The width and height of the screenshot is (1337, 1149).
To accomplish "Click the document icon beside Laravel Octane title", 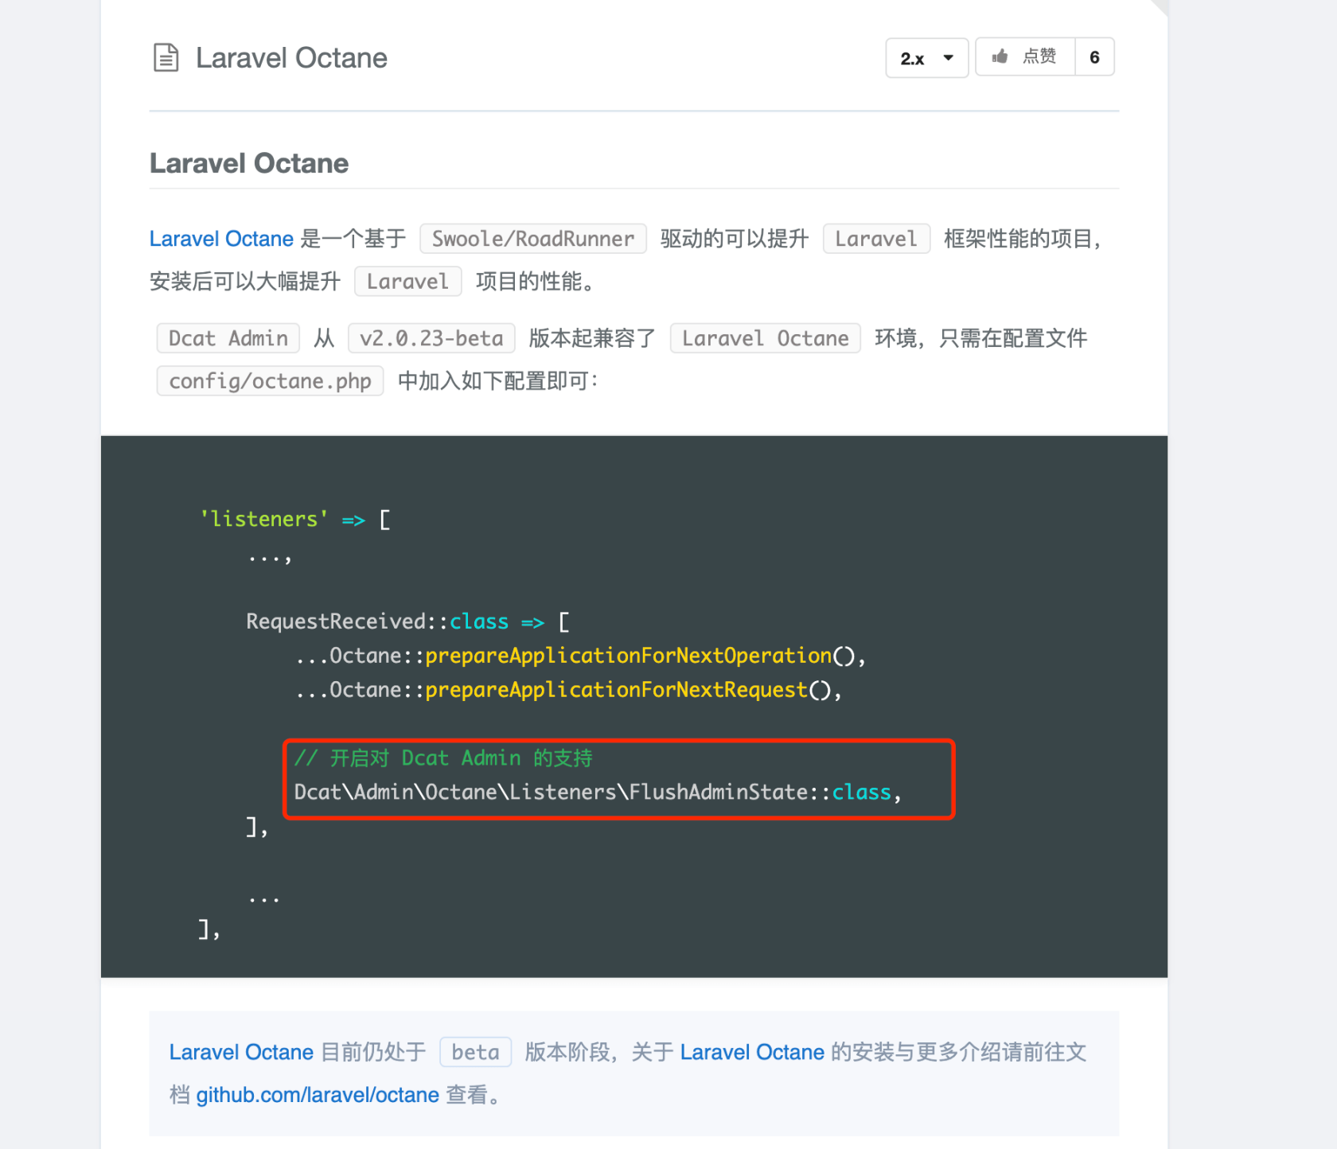I will click(x=166, y=58).
